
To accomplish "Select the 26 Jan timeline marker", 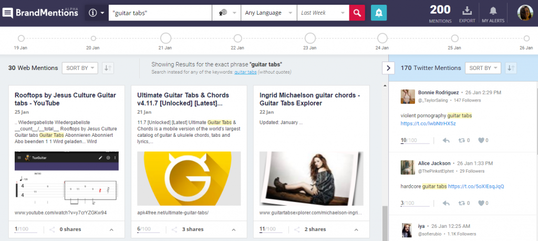I will [x=526, y=38].
